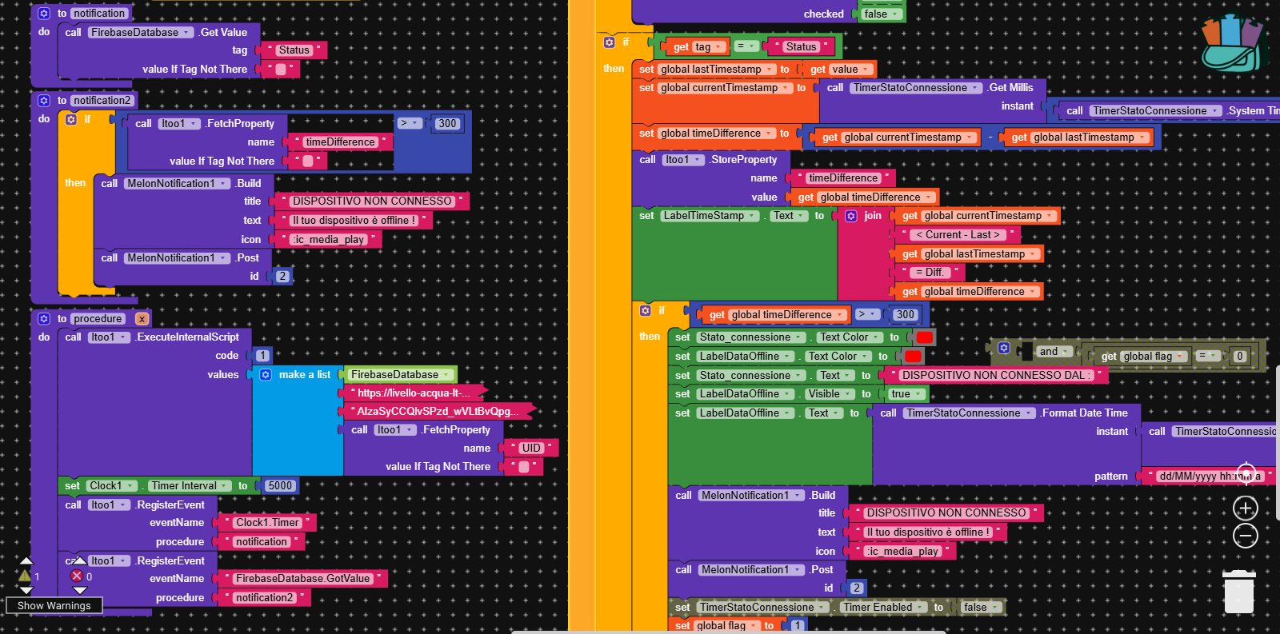1280x634 pixels.
Task: Click the "DISPOSITIVO NON CONNESSO DAL :" string
Action: (x=996, y=376)
